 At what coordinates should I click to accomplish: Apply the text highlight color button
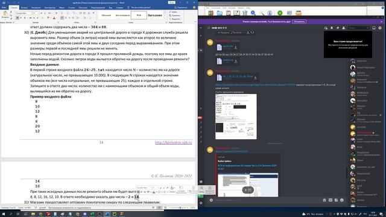pos(48,18)
